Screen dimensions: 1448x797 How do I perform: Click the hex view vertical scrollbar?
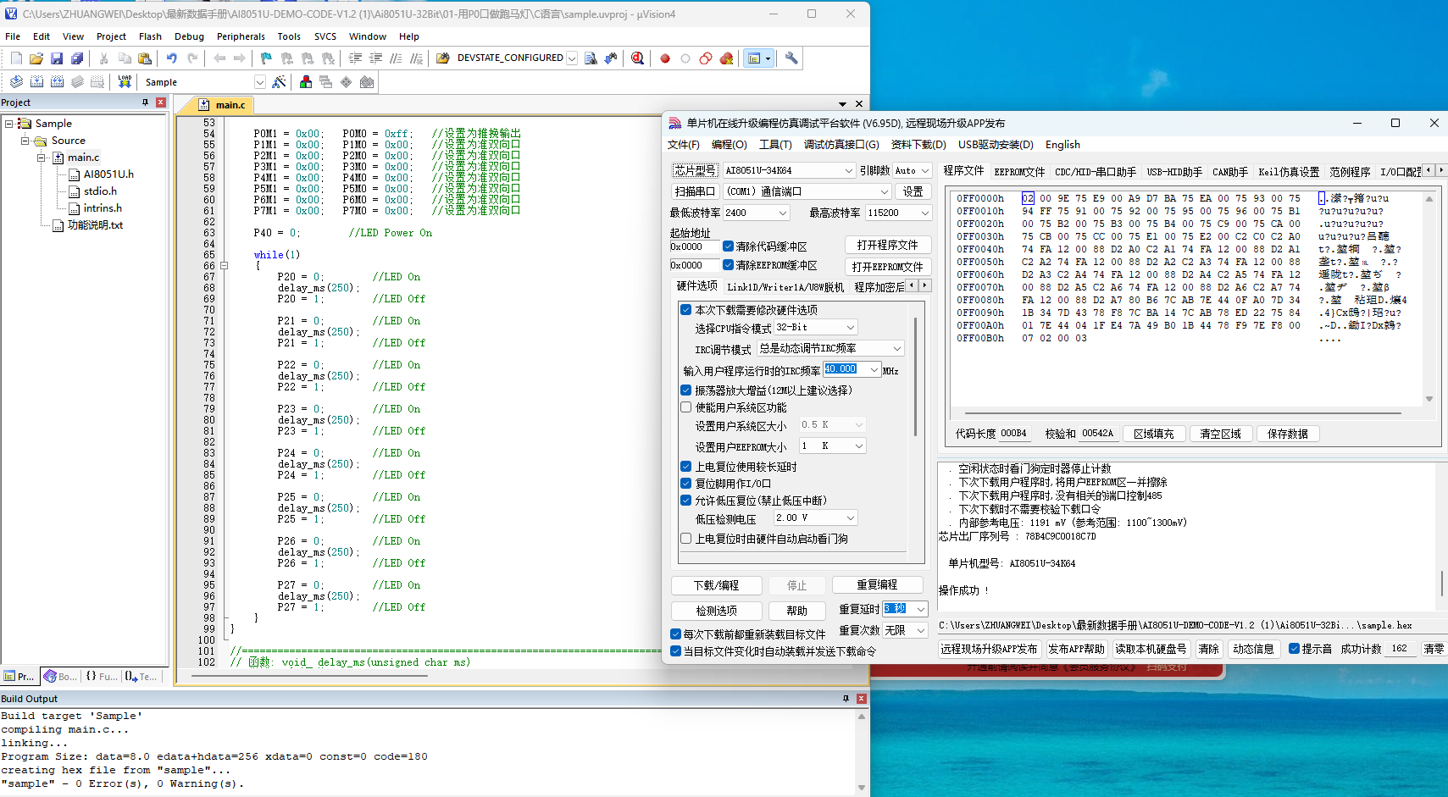(x=1429, y=299)
